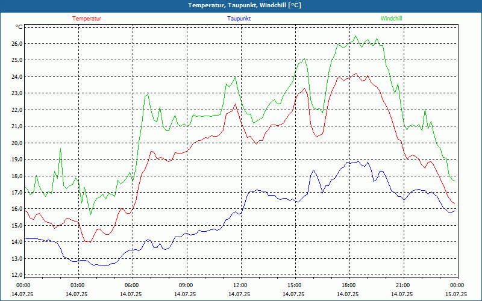Select the 21:00 time axis label

pyautogui.click(x=403, y=285)
